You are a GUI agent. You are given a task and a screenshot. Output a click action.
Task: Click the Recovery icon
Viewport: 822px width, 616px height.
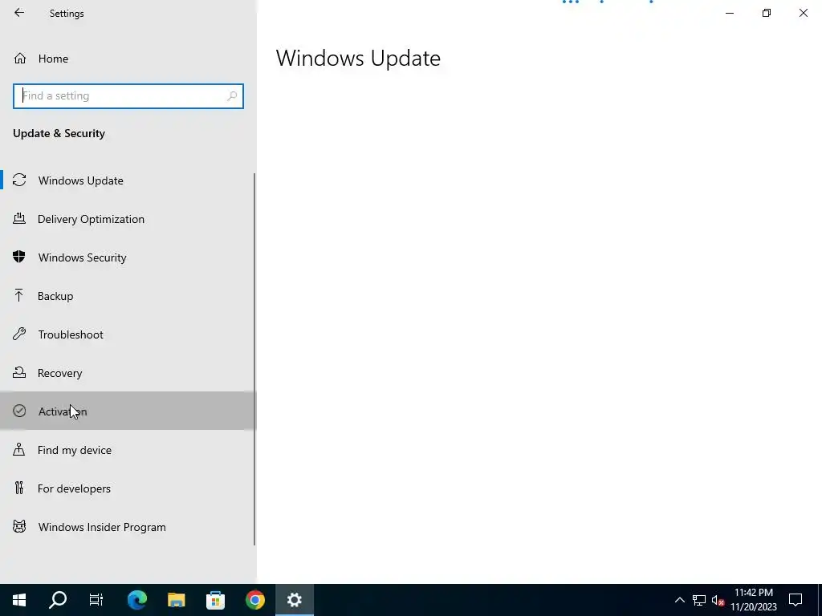coord(19,372)
